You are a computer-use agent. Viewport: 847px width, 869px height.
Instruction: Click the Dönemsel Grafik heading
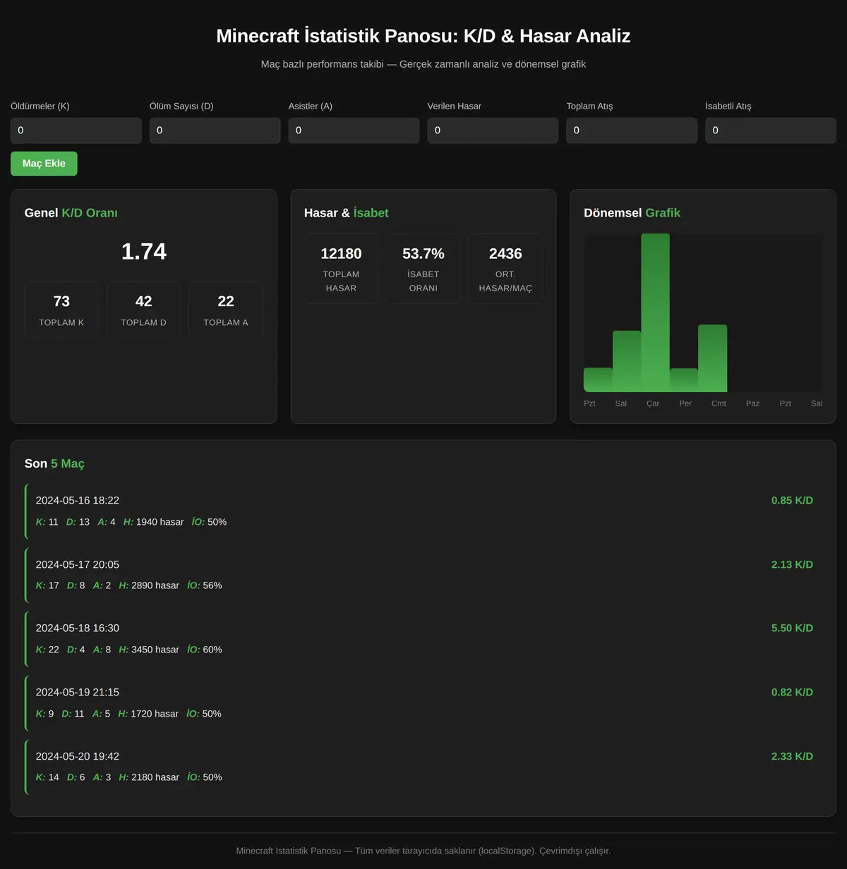point(632,213)
